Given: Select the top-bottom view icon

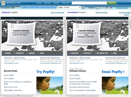Looking at the screenshot, I should [x=102, y=8].
